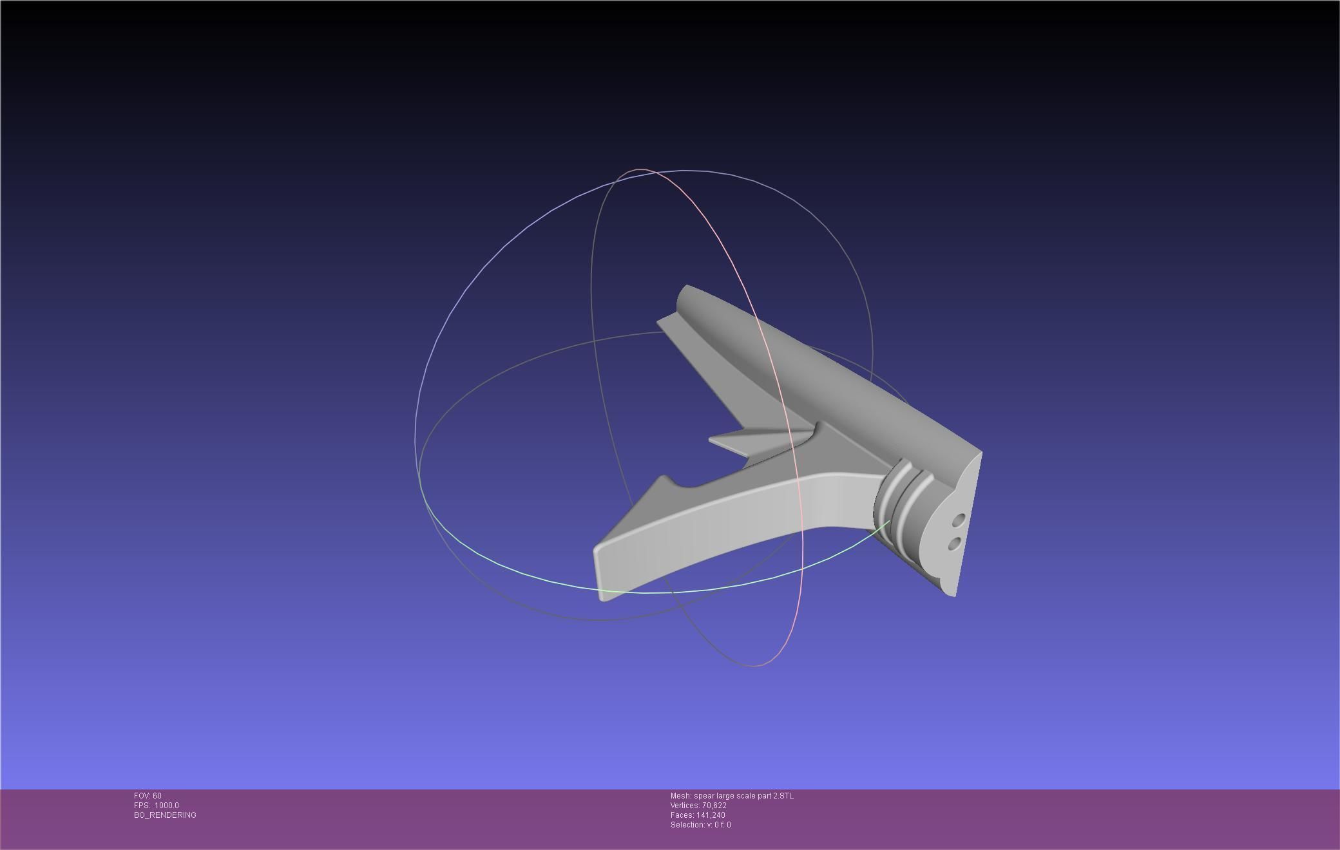1340x850 pixels.
Task: Click the BO_RENDERING status text
Action: coord(165,815)
